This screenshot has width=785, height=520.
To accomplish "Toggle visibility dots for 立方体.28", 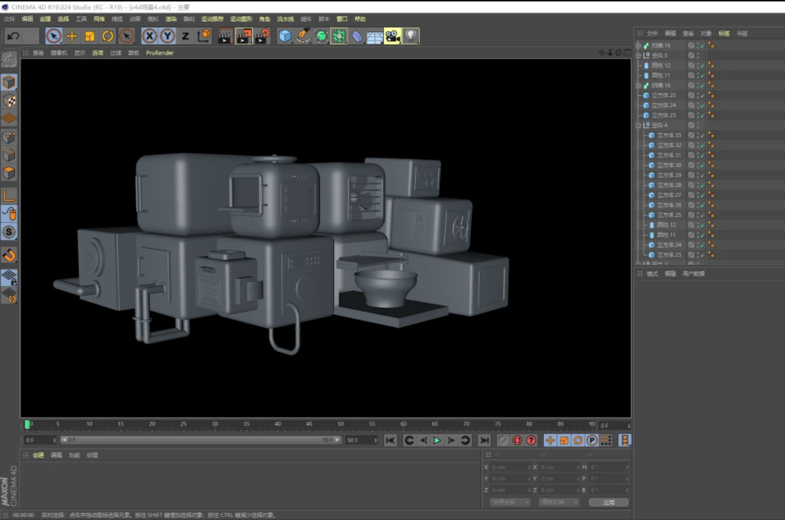I will pos(698,185).
